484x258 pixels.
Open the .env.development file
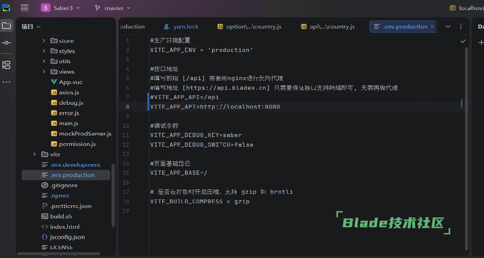75,165
